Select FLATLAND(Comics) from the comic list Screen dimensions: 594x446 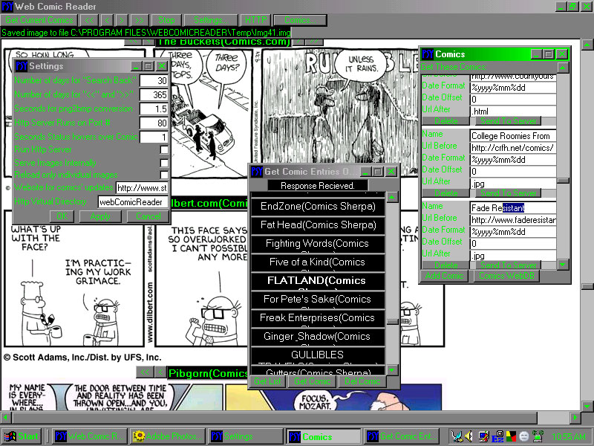tap(318, 281)
